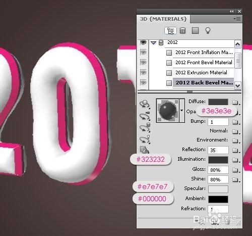Click the Shine 80% field
Image resolution: width=252 pixels, height=236 pixels.
[x=218, y=179]
